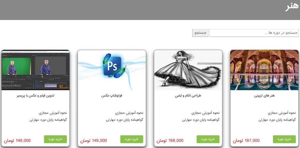Image resolution: width=300 pixels, height=148 pixels.
Task: Buy the decorative arts course for 197,000
Action: click(x=284, y=139)
